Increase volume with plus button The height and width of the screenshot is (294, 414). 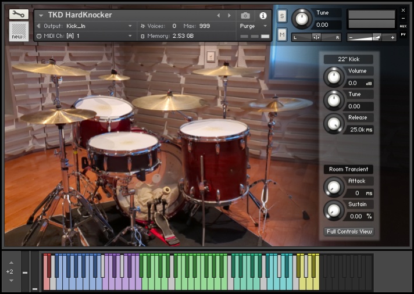392,38
